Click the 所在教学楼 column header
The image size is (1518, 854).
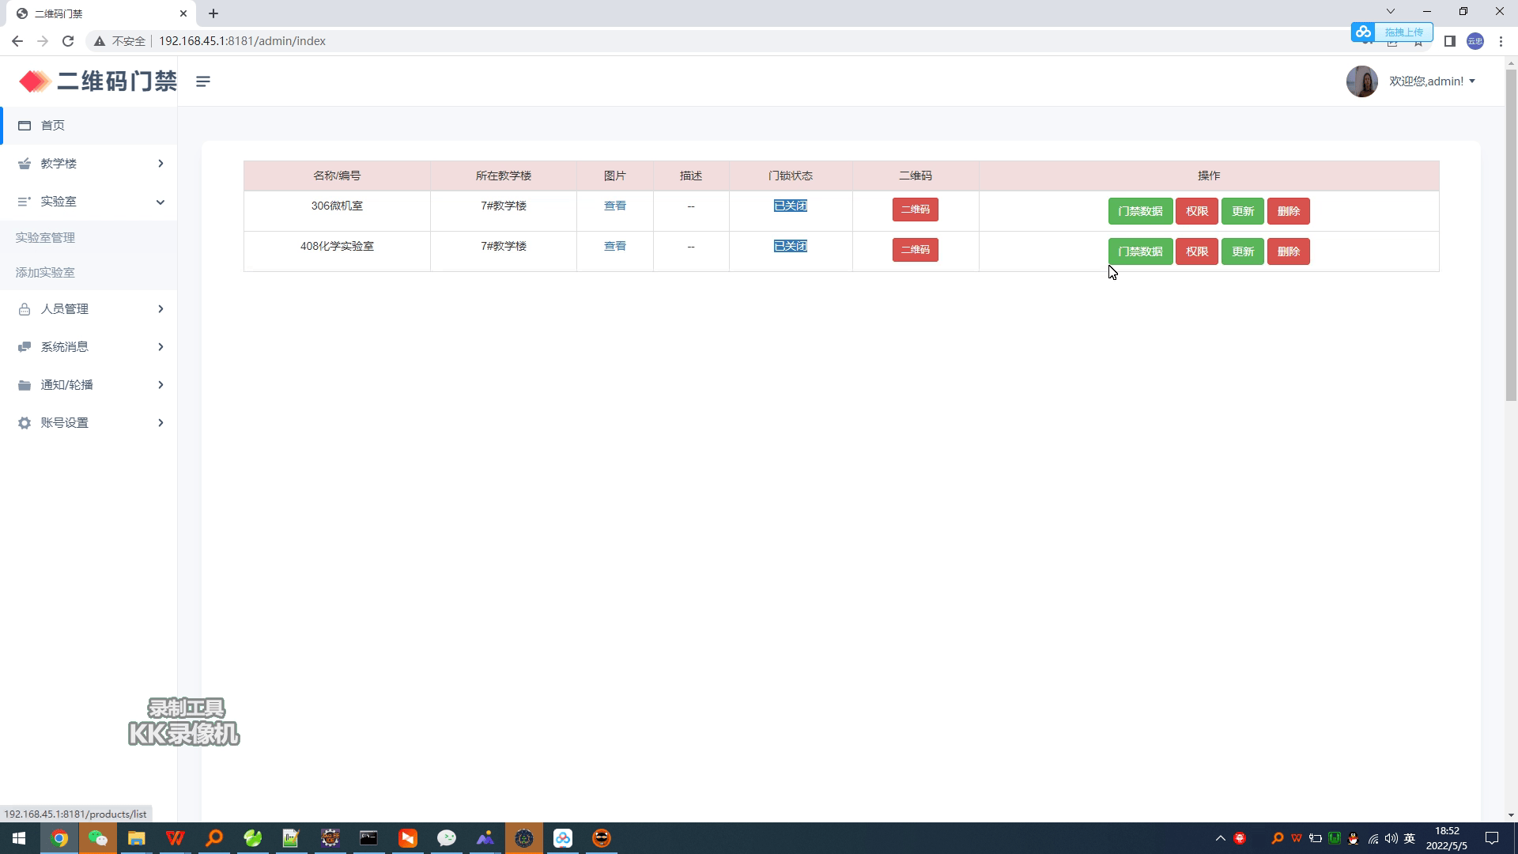pos(503,176)
